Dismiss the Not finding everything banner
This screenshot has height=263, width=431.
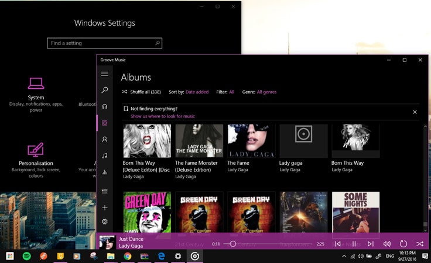(415, 112)
